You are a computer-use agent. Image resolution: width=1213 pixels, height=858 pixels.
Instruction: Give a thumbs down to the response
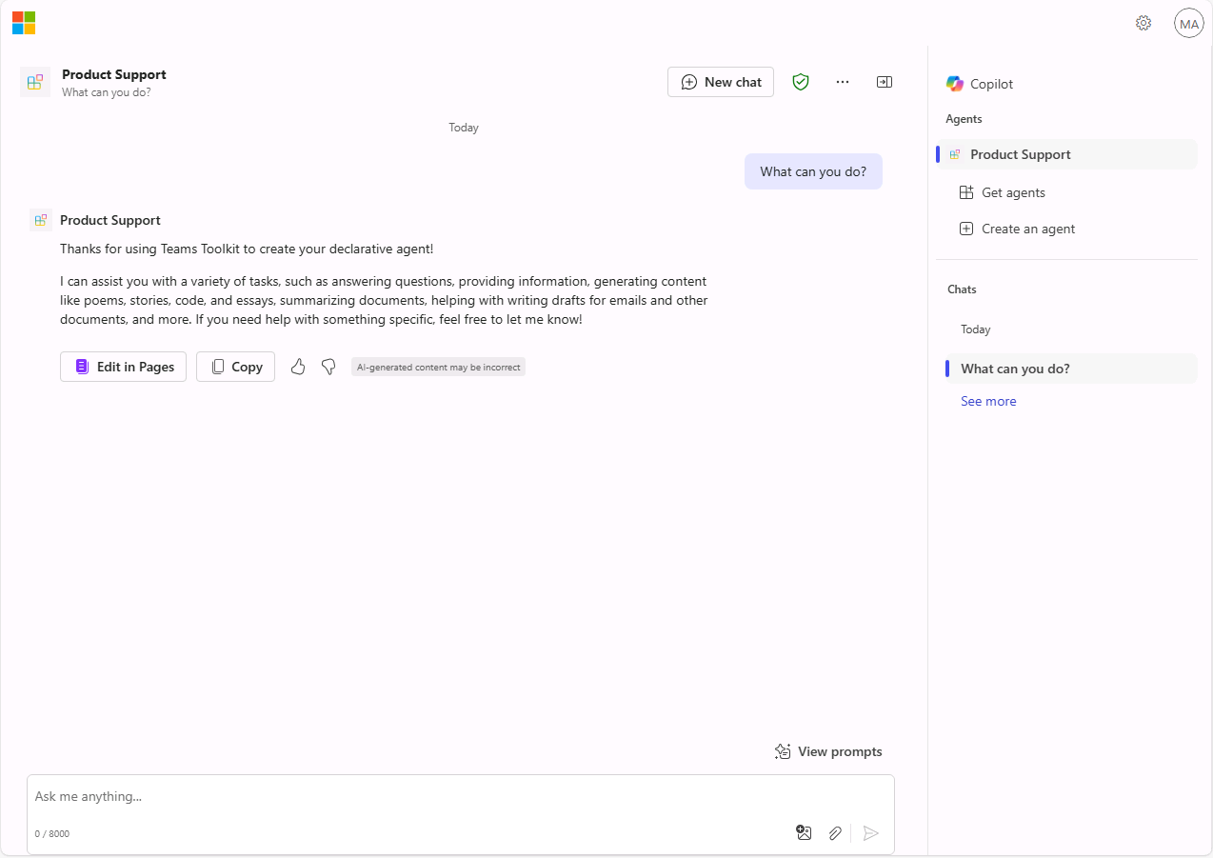coord(328,366)
